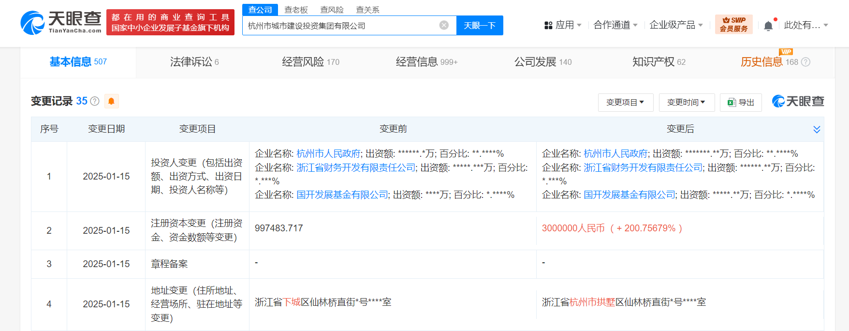Click address 浙江省下城区仙林桥直街 before change
The height and width of the screenshot is (331, 849).
323,302
